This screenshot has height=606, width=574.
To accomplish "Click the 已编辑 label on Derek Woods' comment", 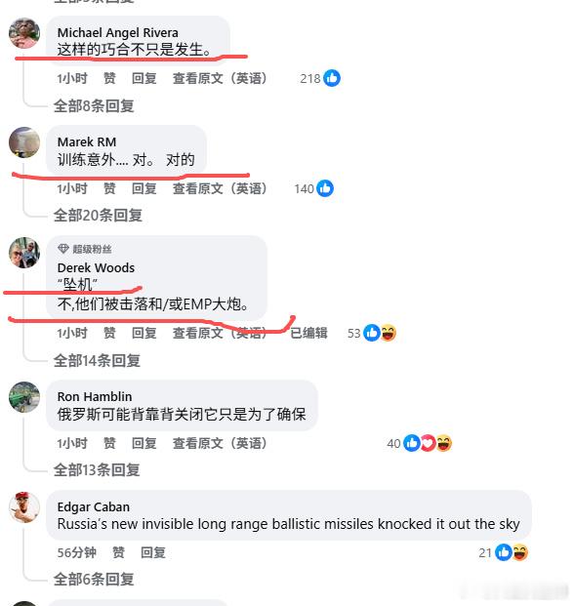I will point(308,333).
